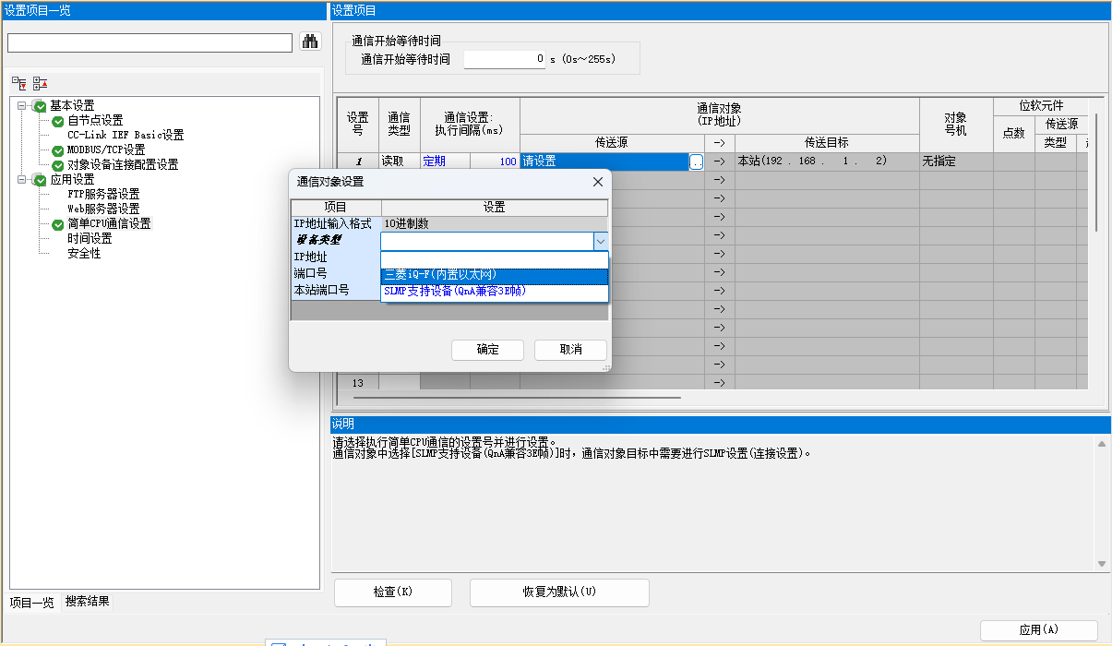
Task: Click green check icon beside MODBUS/TCP设置
Action: (57, 150)
